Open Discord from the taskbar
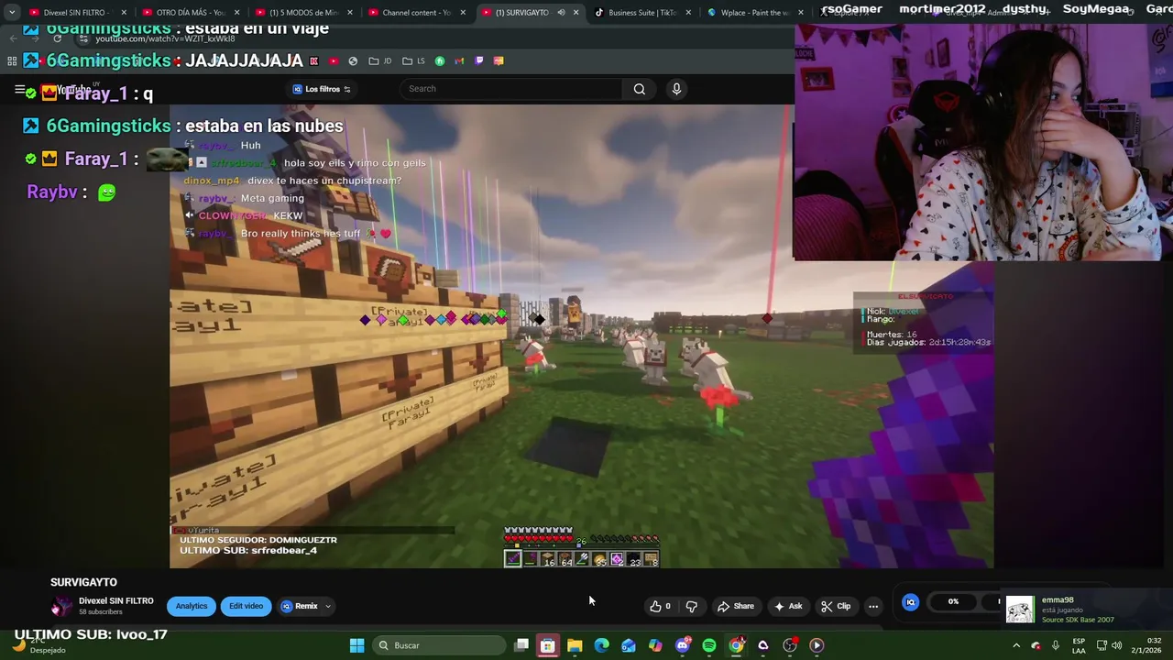This screenshot has width=1173, height=660. click(x=682, y=645)
